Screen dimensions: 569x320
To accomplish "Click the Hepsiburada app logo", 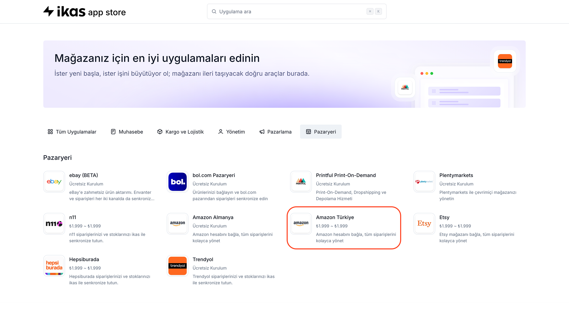I will pyautogui.click(x=54, y=266).
